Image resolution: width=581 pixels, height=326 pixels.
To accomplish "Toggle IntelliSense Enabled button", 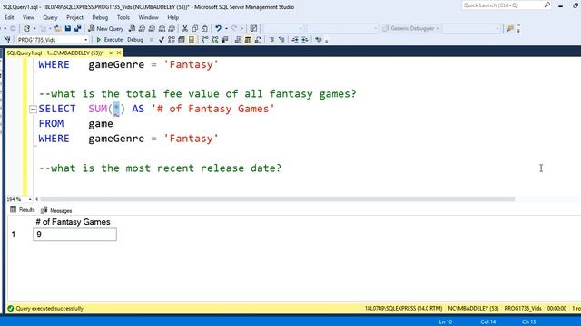I will [192, 40].
